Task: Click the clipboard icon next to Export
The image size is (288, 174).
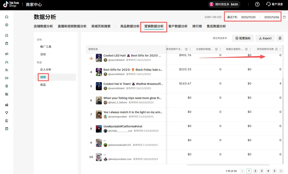Action: pos(280,38)
